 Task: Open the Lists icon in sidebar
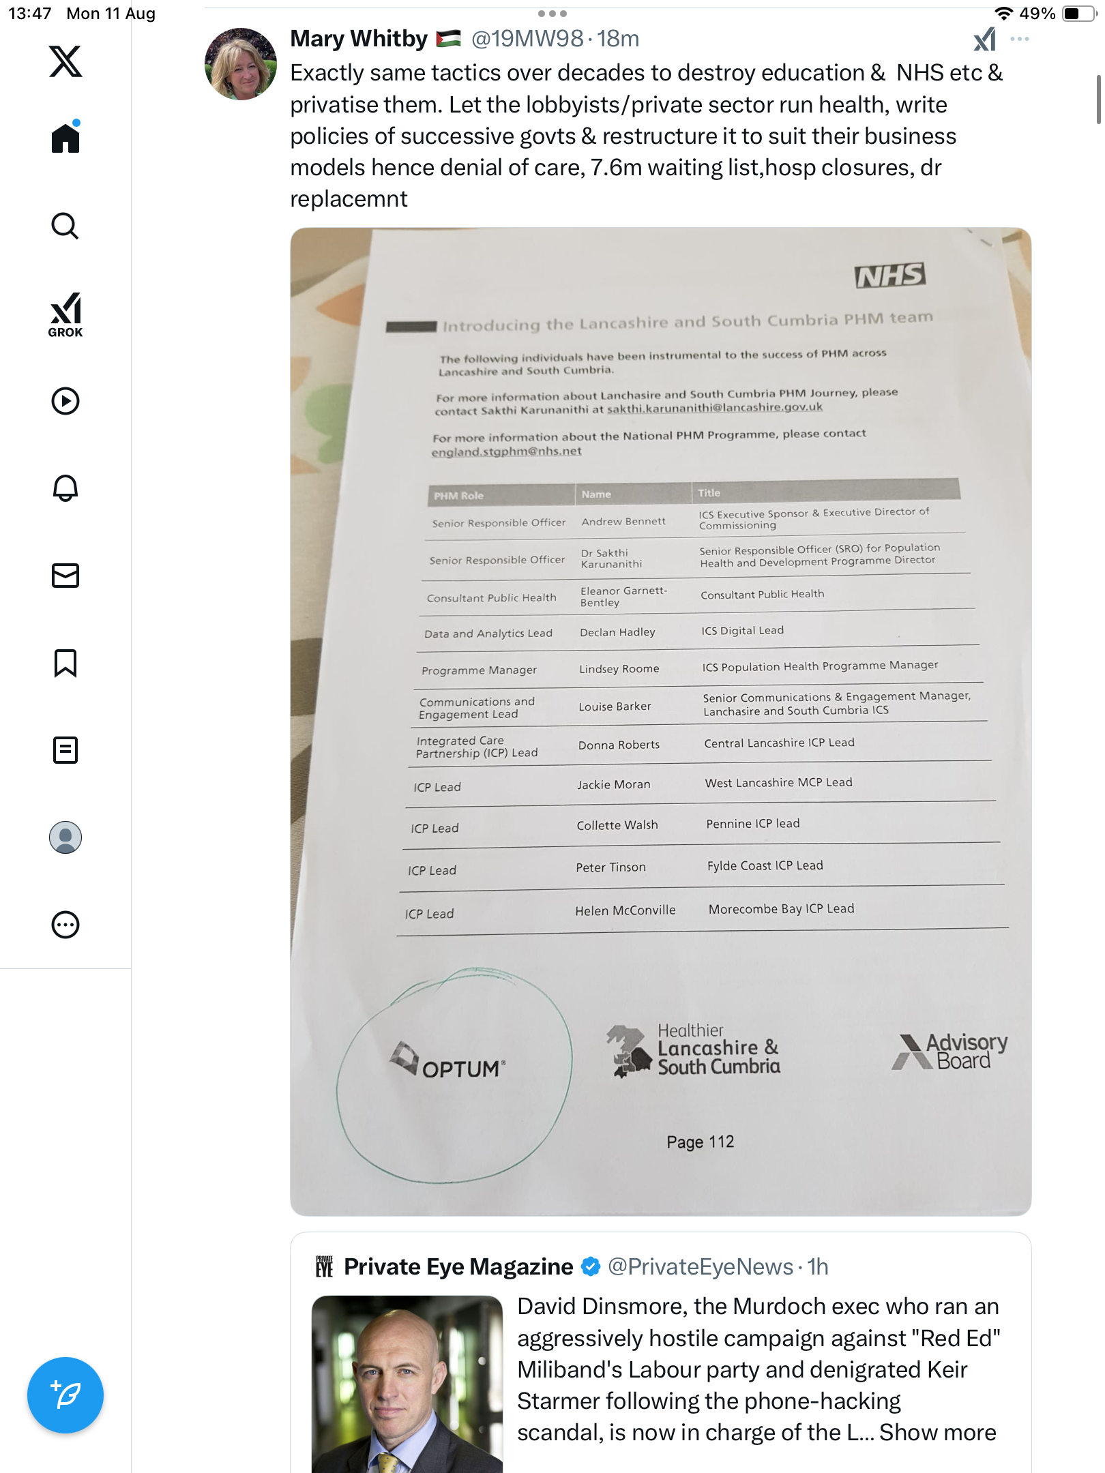65,750
